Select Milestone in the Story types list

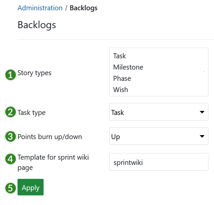coord(128,67)
